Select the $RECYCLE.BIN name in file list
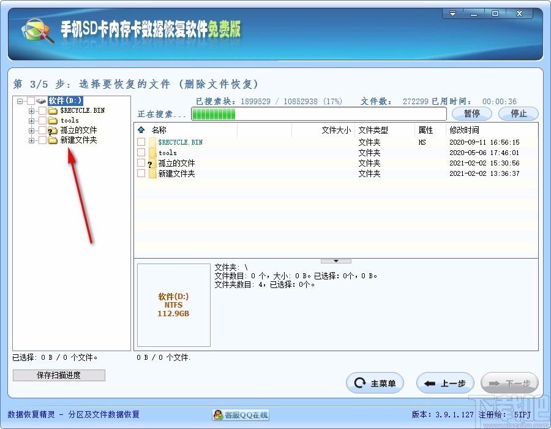Viewport: 551px width, 429px height. [180, 142]
